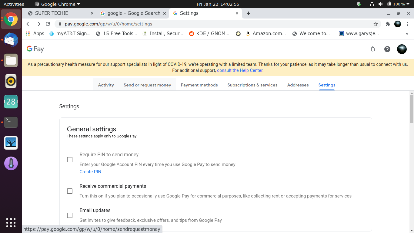Image resolution: width=414 pixels, height=233 pixels.
Task: Open Google Pay help question mark
Action: pos(387,49)
